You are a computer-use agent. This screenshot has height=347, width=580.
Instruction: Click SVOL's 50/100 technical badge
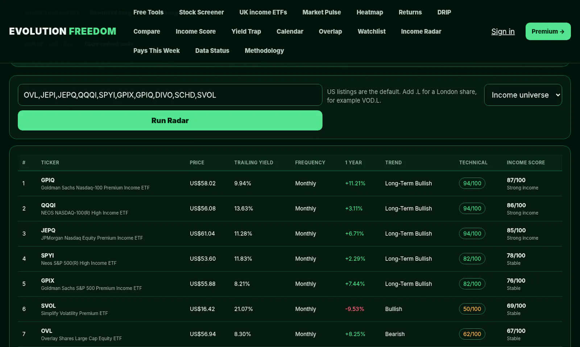click(x=472, y=309)
